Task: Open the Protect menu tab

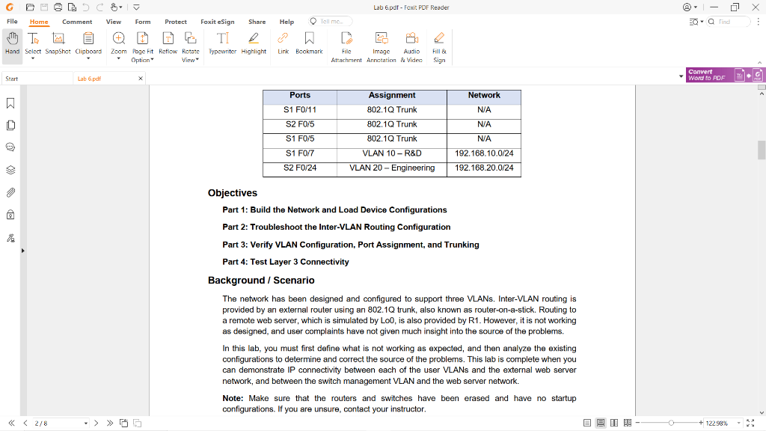Action: click(x=176, y=22)
